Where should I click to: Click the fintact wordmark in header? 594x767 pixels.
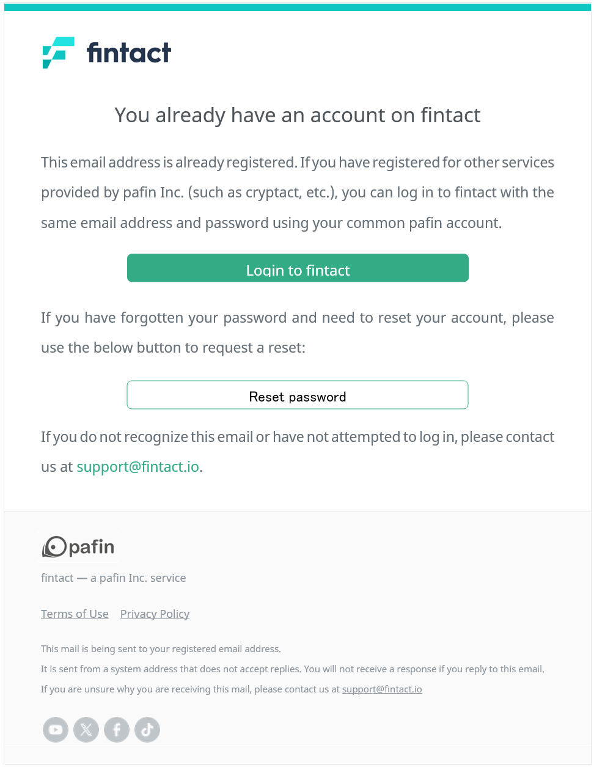(x=129, y=53)
